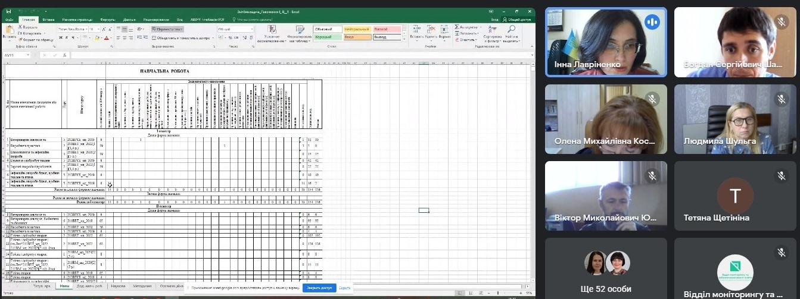The height and width of the screenshot is (299, 800).
Task: Open Find and Select magnifier
Action: click(x=512, y=29)
